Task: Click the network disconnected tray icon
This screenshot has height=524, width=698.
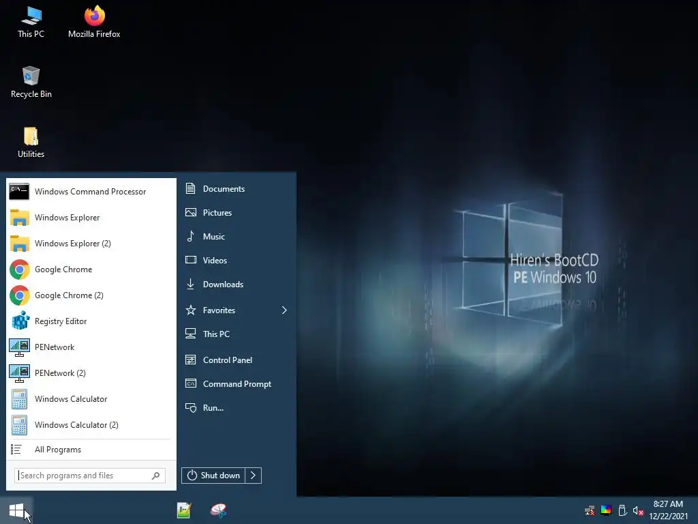Action: pyautogui.click(x=590, y=510)
